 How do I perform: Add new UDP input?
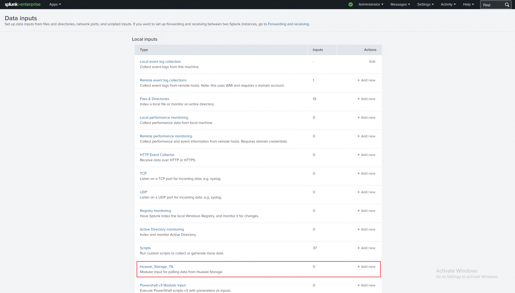[366, 192]
